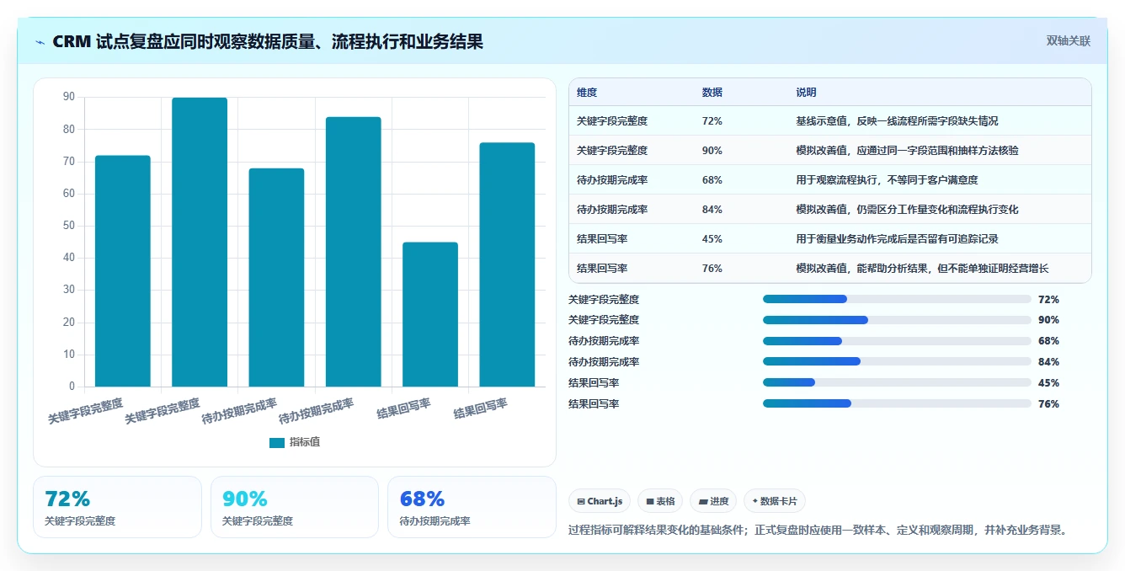Viewport: 1125px width, 571px height.
Task: Click the 84% value in the table
Action: [x=712, y=210]
